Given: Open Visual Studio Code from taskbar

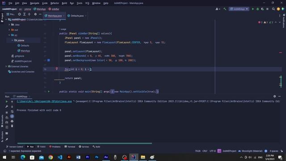Looking at the screenshot, I should [x=60, y=157].
